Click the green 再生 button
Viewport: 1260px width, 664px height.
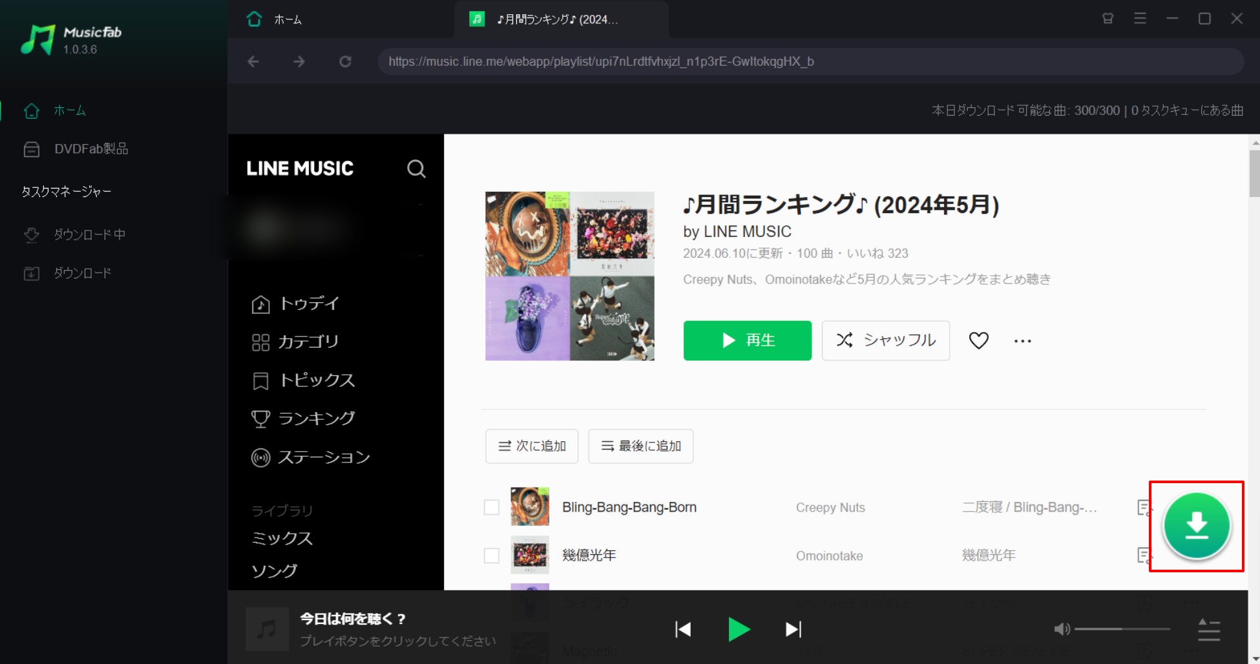point(748,340)
